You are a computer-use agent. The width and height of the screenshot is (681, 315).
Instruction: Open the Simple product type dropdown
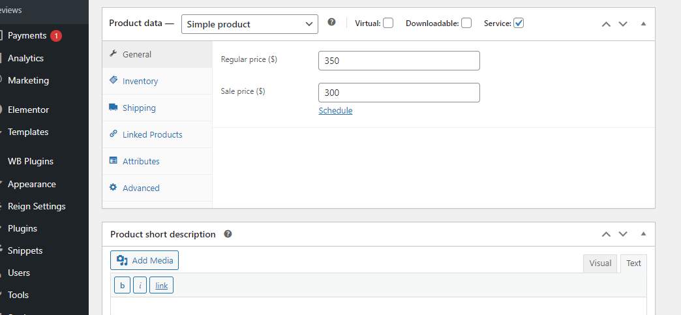(250, 24)
